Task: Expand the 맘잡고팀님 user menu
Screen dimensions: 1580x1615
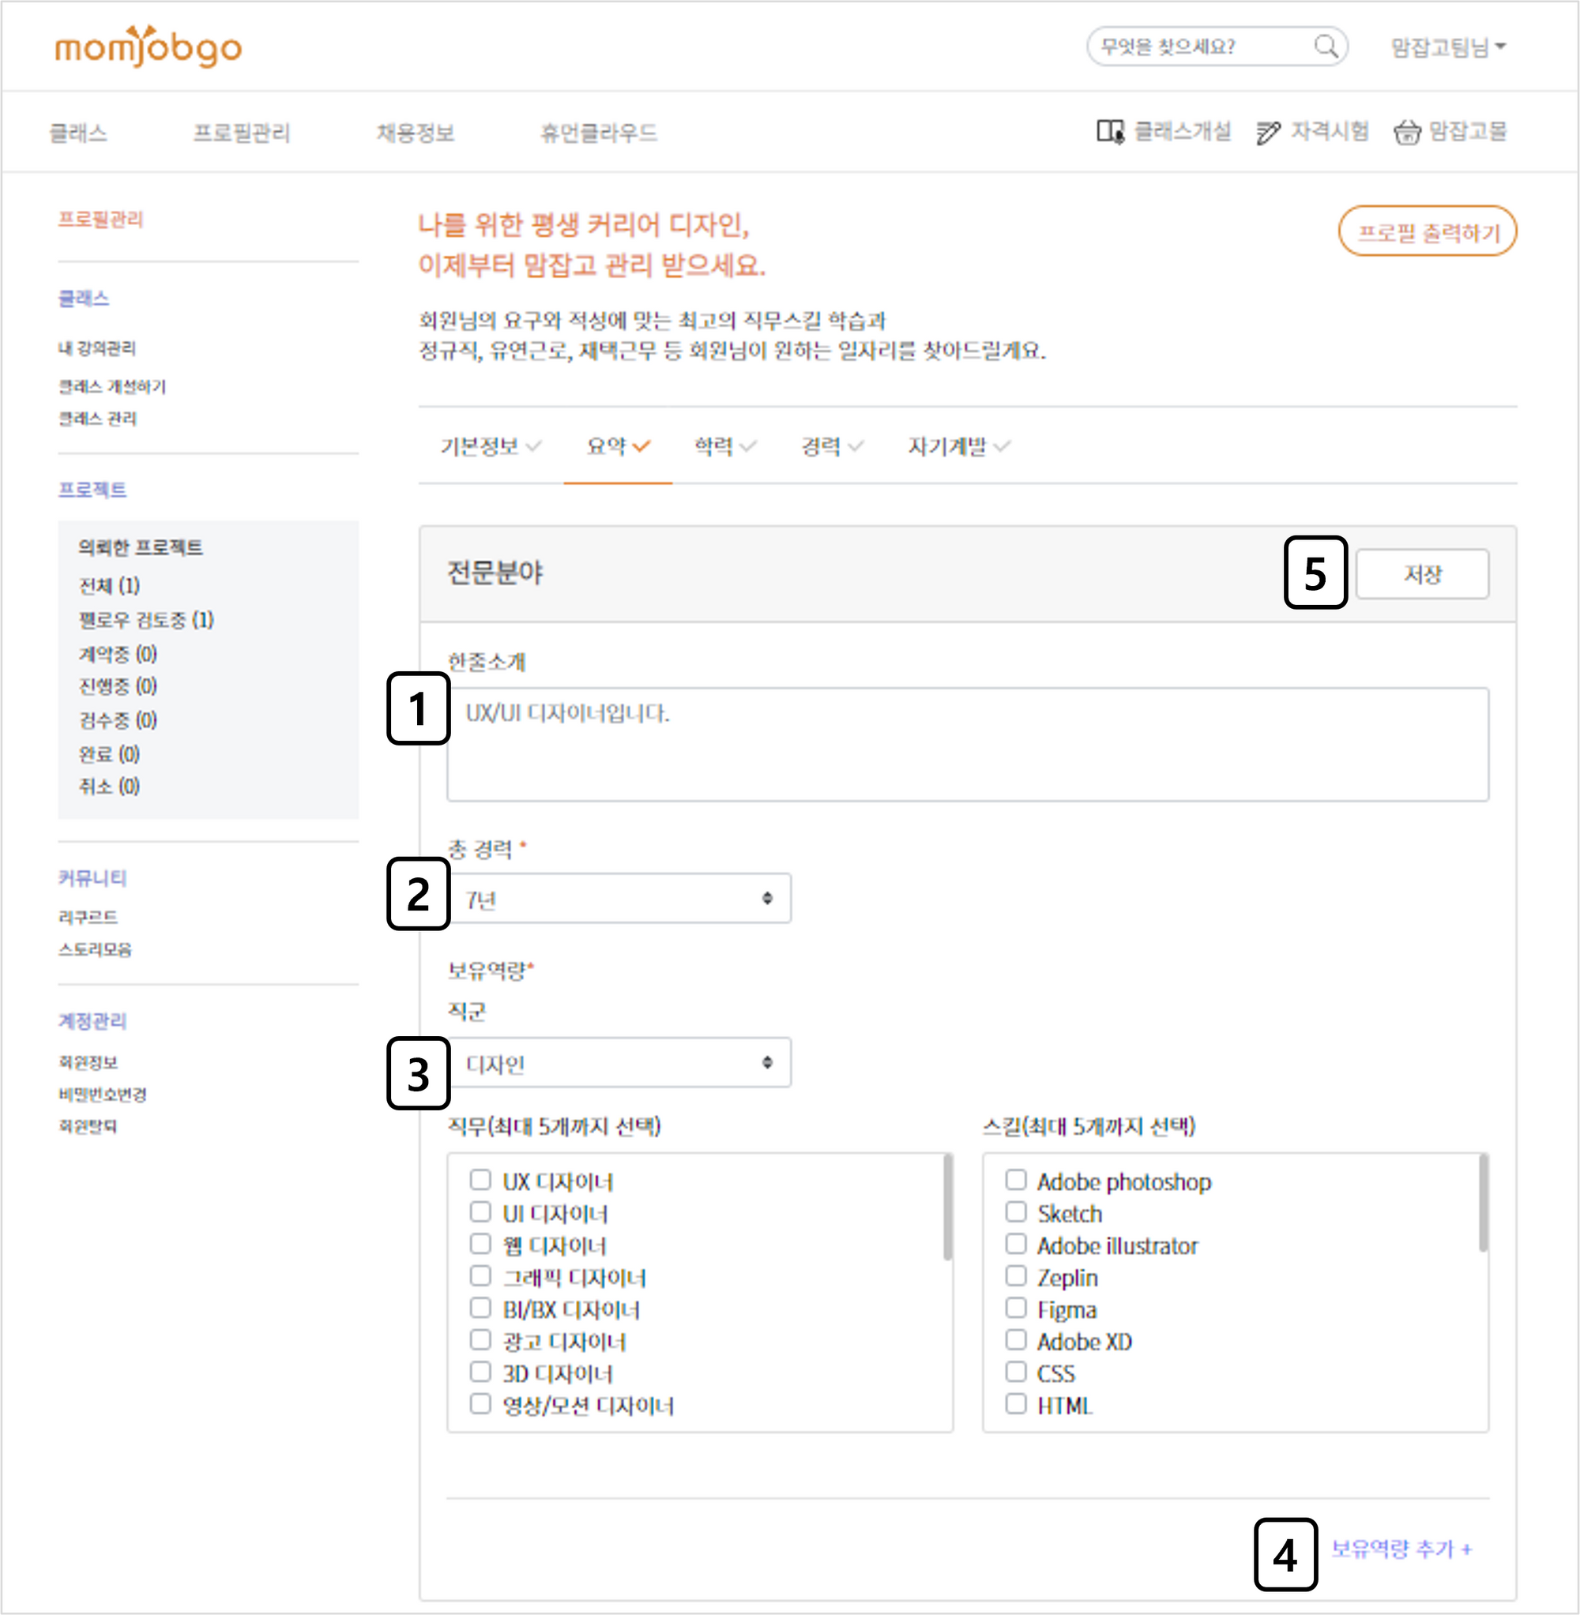Action: [x=1447, y=47]
